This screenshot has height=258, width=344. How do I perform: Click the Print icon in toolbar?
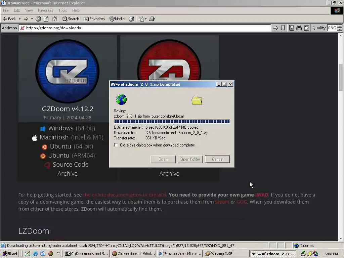pyautogui.click(x=152, y=19)
